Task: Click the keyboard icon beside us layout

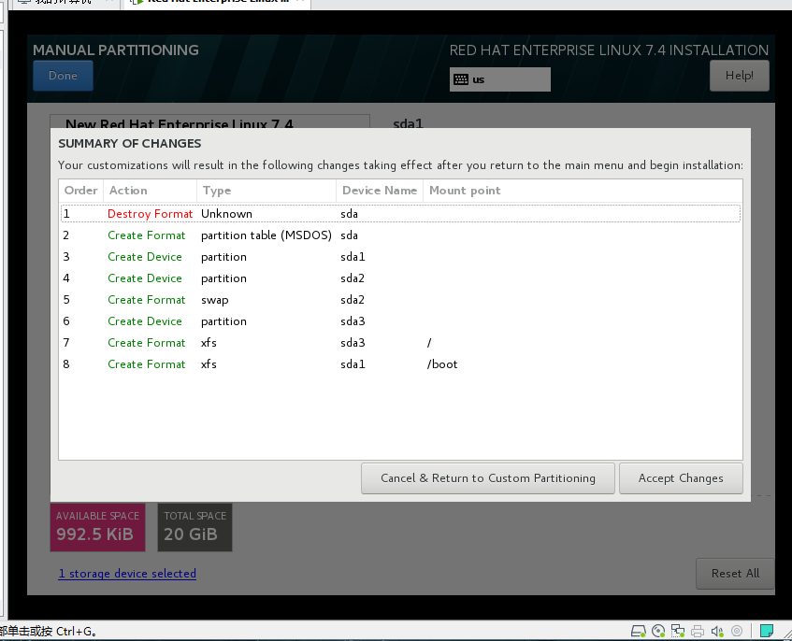Action: tap(461, 79)
